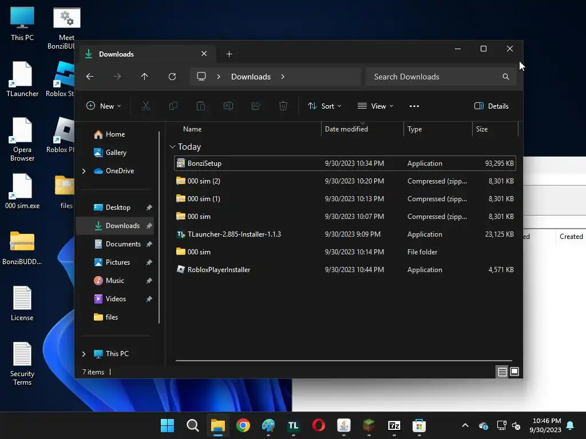The width and height of the screenshot is (586, 439).
Task: Click the forward navigation arrow
Action: tap(117, 77)
